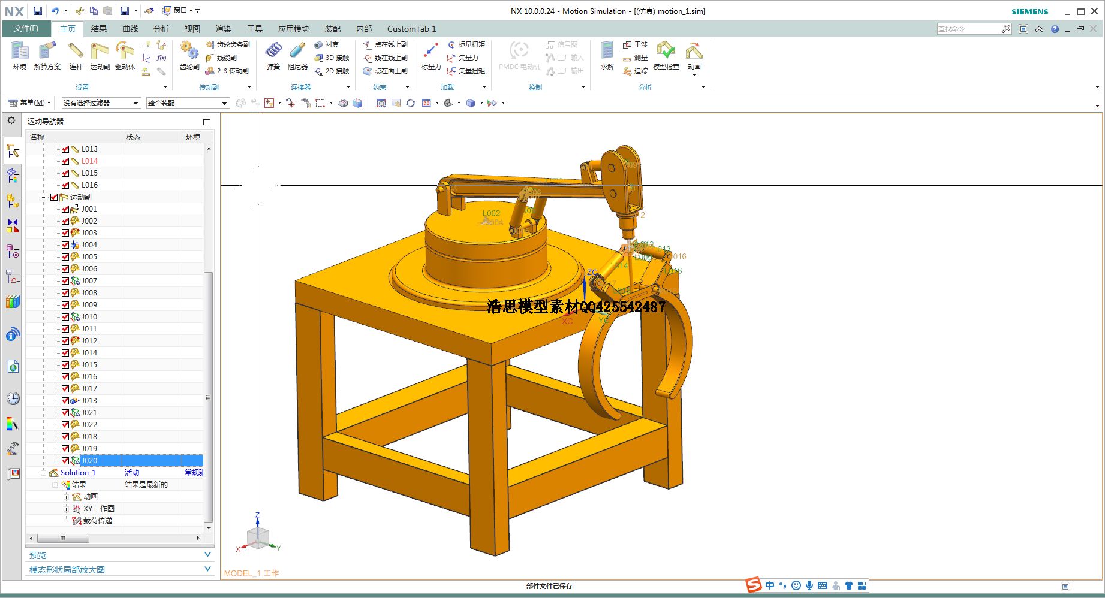The width and height of the screenshot is (1105, 598).
Task: Uncheck the J004 joint checkbox
Action: click(x=65, y=244)
